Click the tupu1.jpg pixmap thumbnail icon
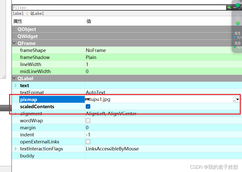This screenshot has width=242, height=172. coord(87,99)
